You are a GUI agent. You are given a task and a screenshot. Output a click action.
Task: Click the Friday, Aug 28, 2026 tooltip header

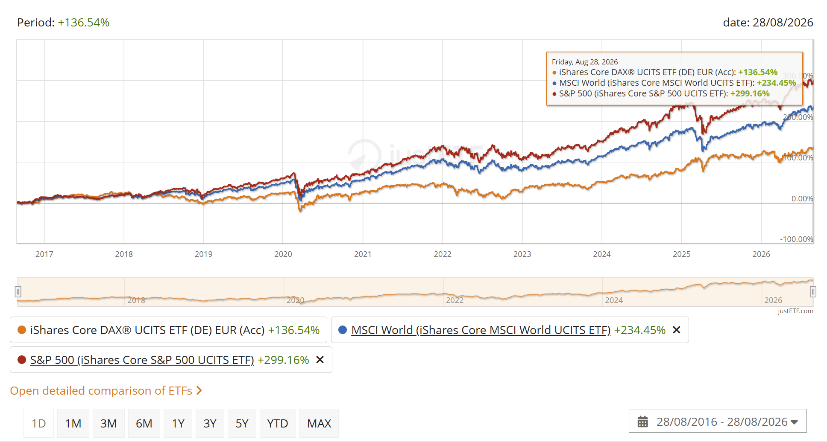tap(585, 62)
